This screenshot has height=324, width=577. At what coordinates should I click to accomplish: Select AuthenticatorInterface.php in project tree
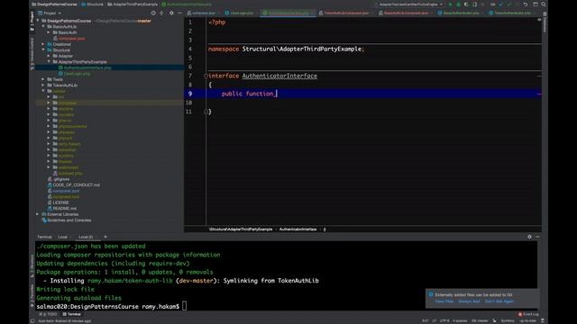pyautogui.click(x=87, y=68)
